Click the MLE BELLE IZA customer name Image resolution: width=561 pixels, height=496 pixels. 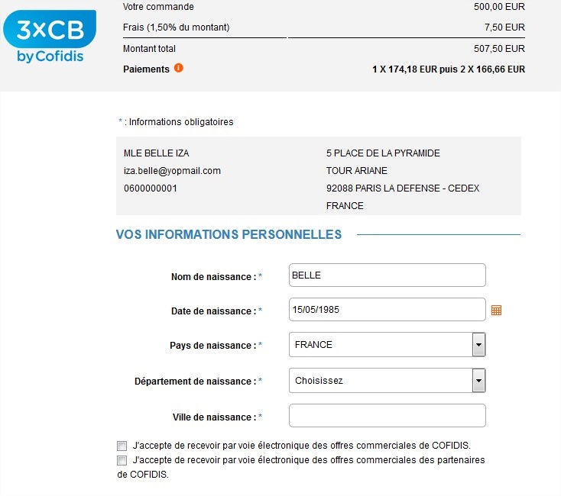[157, 153]
